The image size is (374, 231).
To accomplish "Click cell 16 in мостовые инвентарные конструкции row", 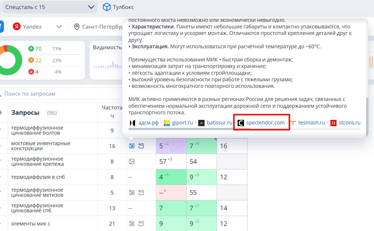I will point(232,146).
